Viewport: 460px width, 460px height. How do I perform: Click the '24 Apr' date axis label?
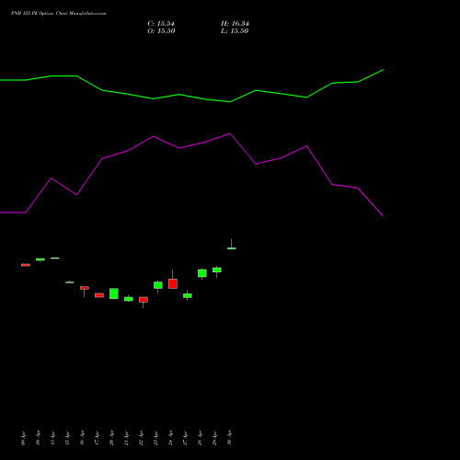(170, 438)
